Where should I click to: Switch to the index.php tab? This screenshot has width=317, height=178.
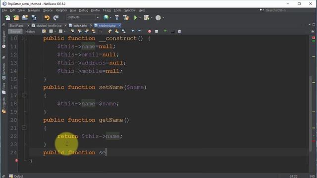80,26
